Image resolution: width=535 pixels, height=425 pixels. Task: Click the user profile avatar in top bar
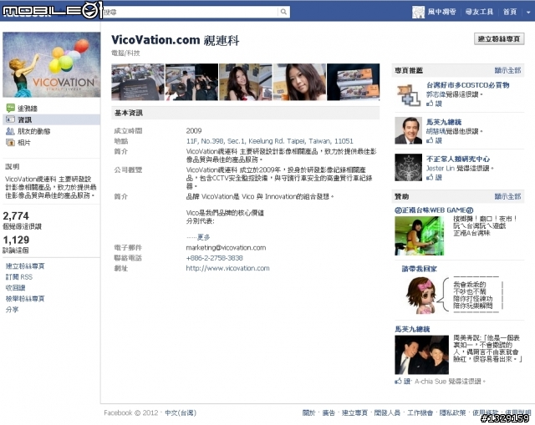pos(418,12)
